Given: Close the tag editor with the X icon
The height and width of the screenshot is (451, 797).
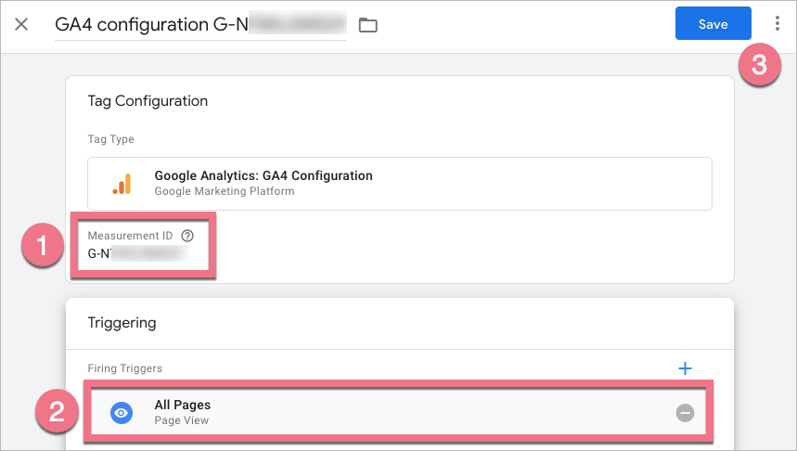Looking at the screenshot, I should [x=21, y=24].
